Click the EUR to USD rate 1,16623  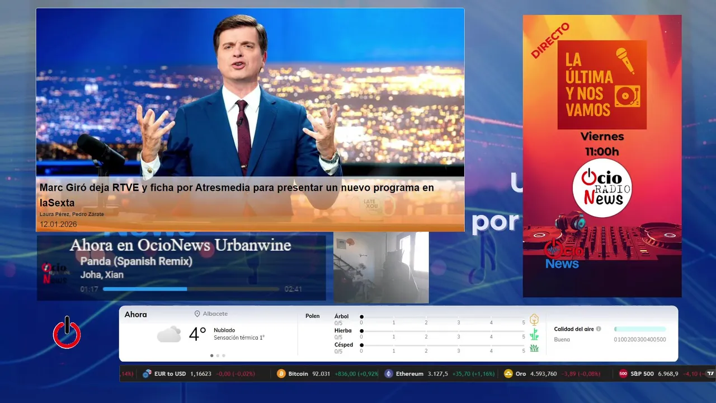pos(201,374)
